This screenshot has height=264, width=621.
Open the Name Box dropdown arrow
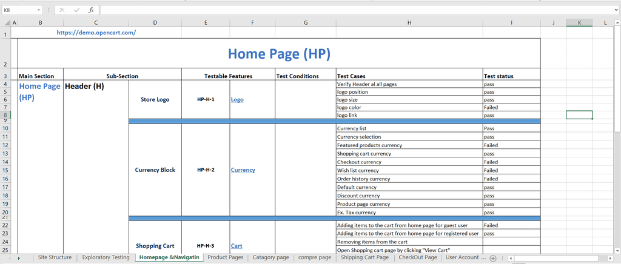[x=39, y=10]
